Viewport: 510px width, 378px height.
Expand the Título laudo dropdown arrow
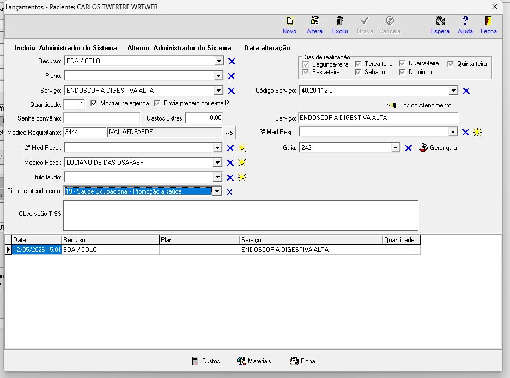[x=217, y=177]
